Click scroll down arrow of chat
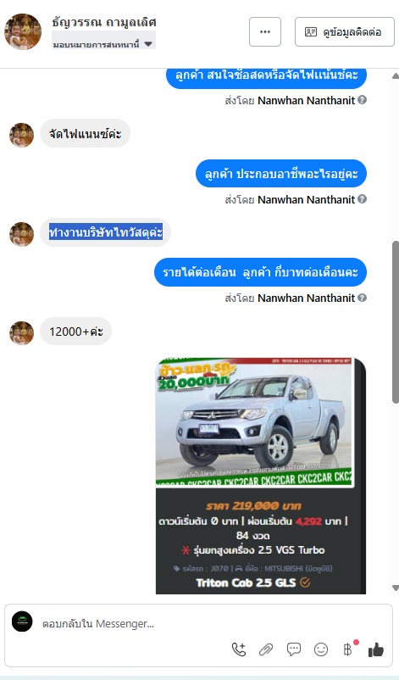 pos(395,588)
